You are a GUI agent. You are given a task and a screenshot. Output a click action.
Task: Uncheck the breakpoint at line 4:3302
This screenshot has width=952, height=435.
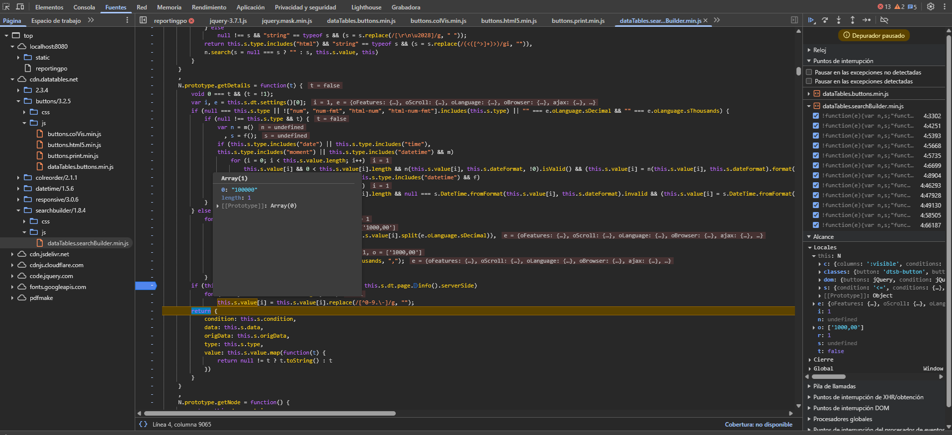pyautogui.click(x=816, y=116)
